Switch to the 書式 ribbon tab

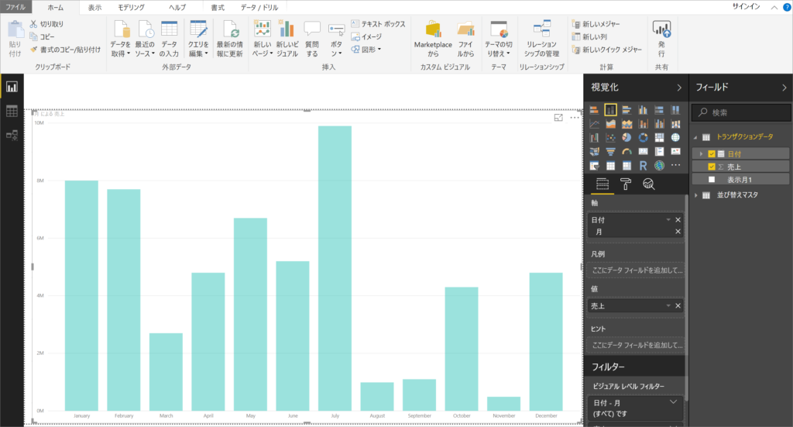pyautogui.click(x=218, y=8)
